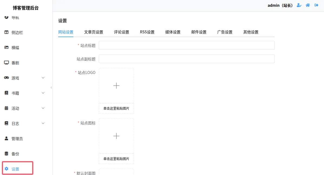Screen dimensions: 324x175
Task: Collapse the sidebar with the arrow handle
Action: point(51,87)
